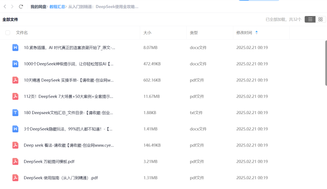Click PDF icon of DeepSeek 万能提问模板.pdf
This screenshot has height=189, width=327.
[x=15, y=162]
